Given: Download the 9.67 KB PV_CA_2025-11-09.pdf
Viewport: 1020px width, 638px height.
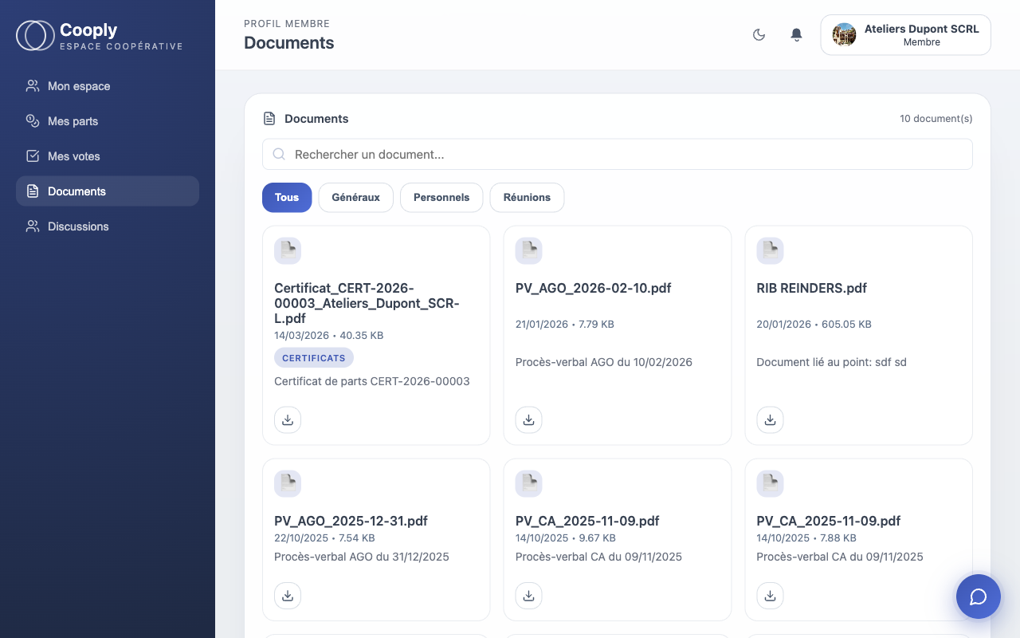Looking at the screenshot, I should (529, 595).
